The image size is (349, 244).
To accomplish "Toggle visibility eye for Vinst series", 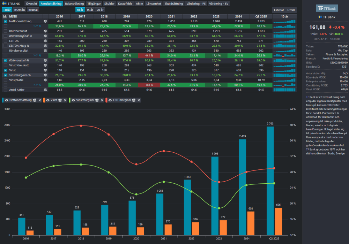I will (47, 100).
